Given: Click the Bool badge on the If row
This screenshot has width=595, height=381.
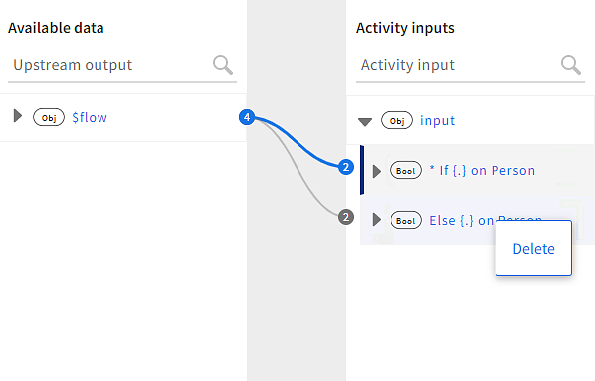Looking at the screenshot, I should 406,171.
